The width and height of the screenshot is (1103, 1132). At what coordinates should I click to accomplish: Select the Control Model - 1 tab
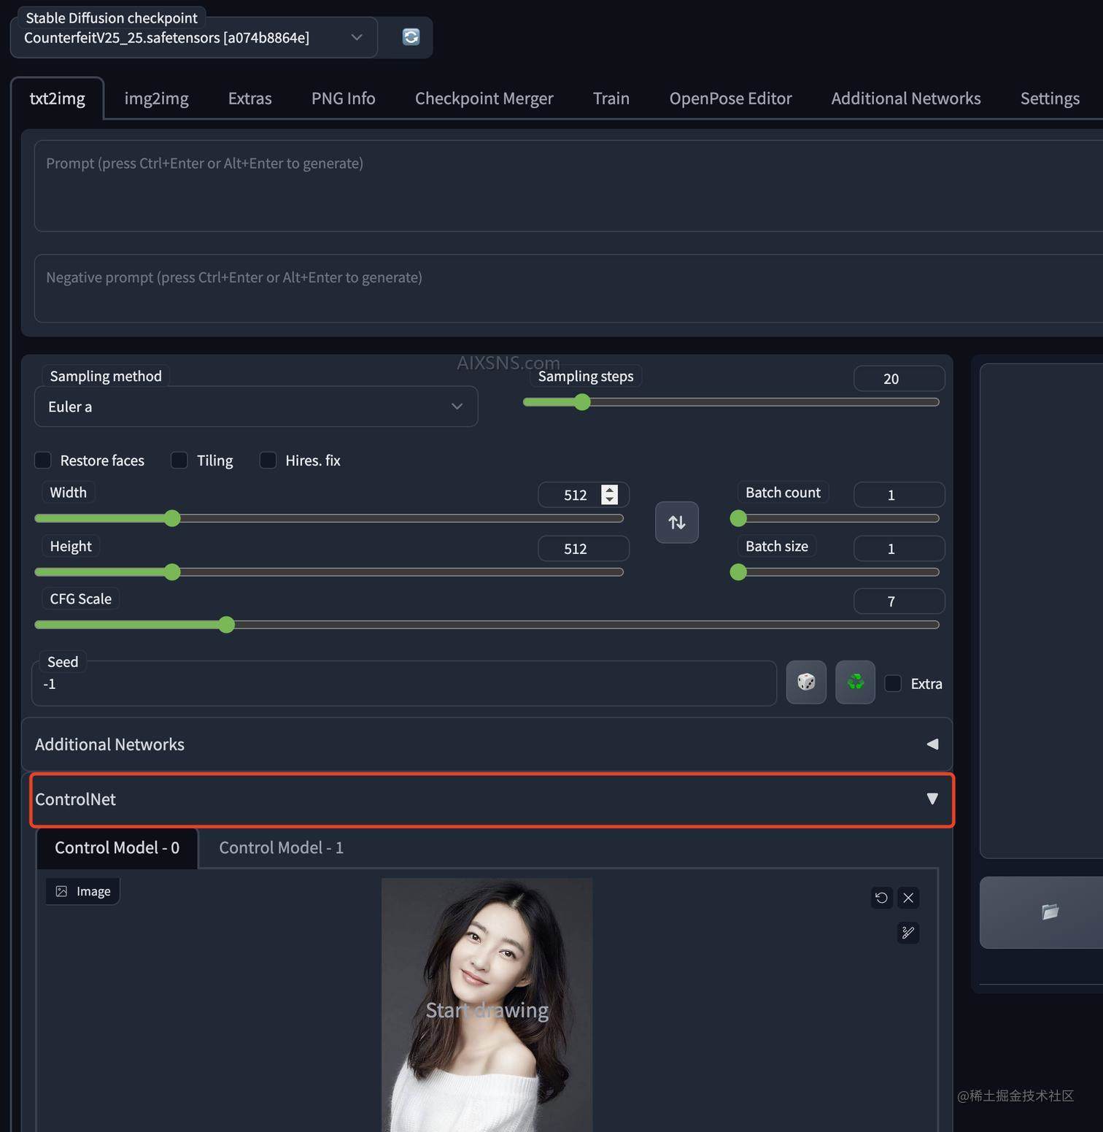point(281,847)
